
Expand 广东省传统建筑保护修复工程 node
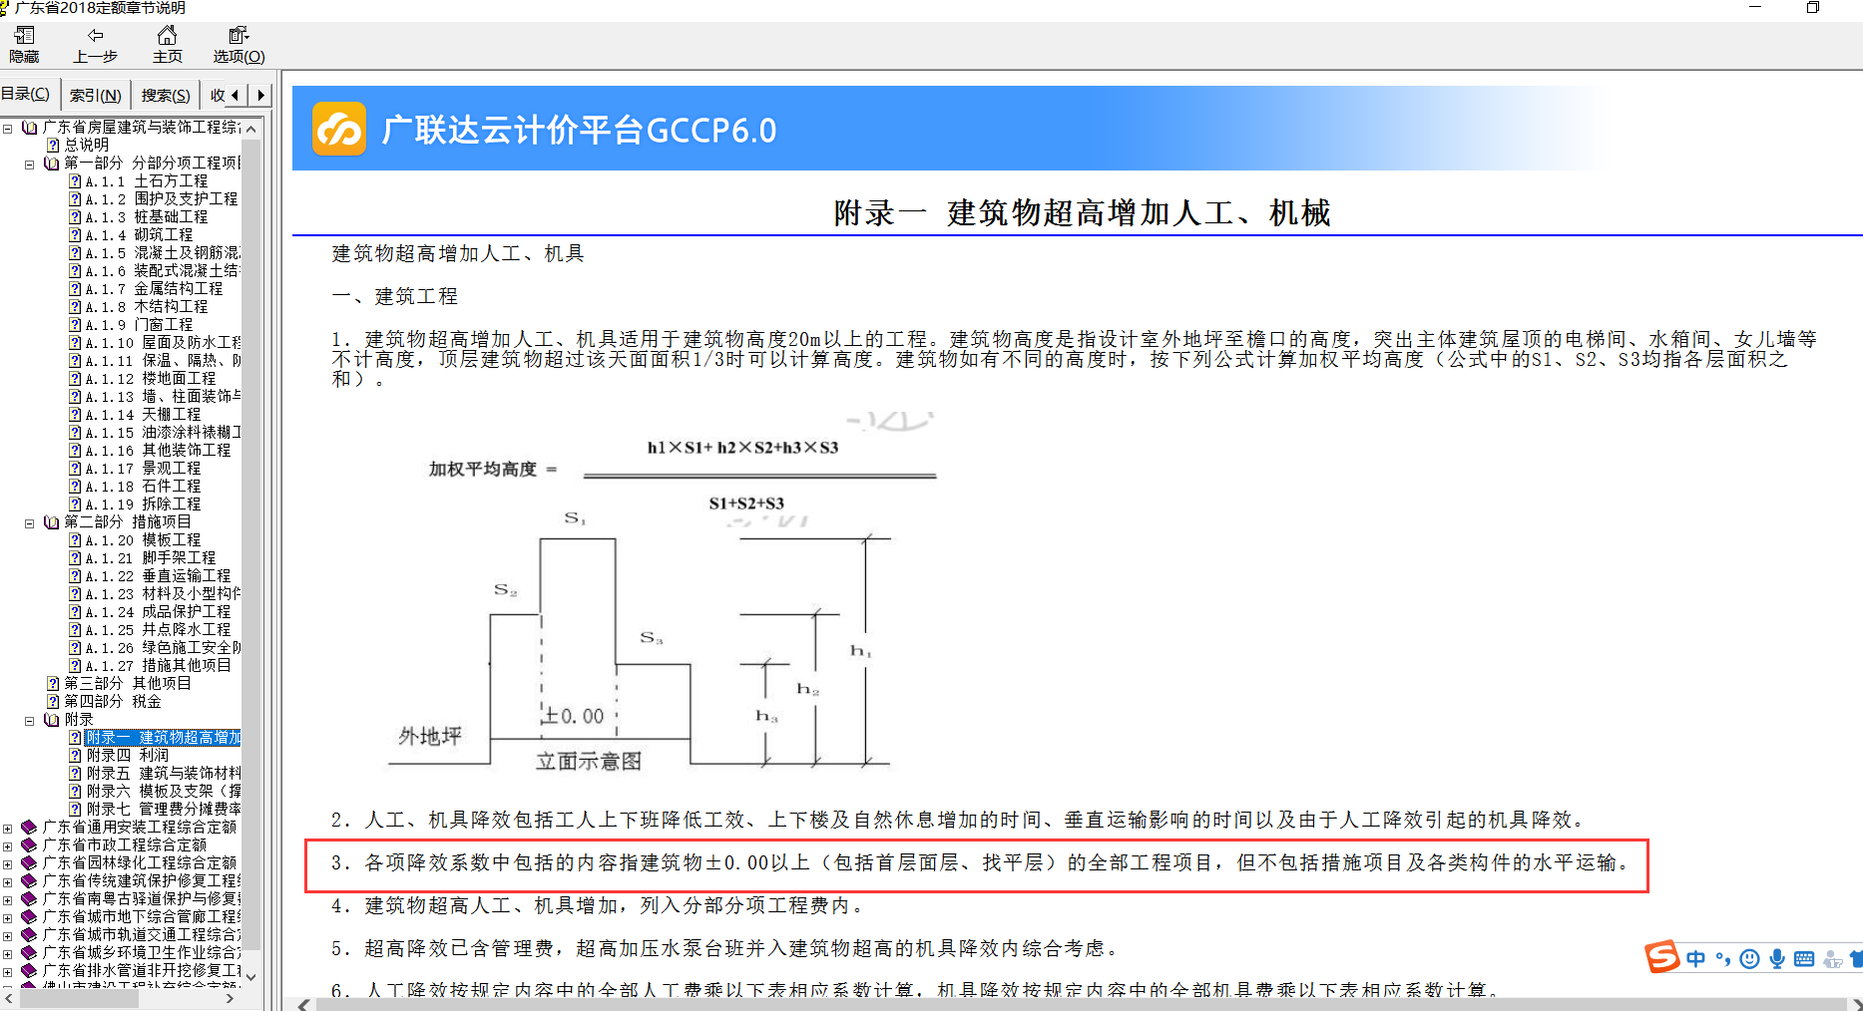click(x=8, y=881)
